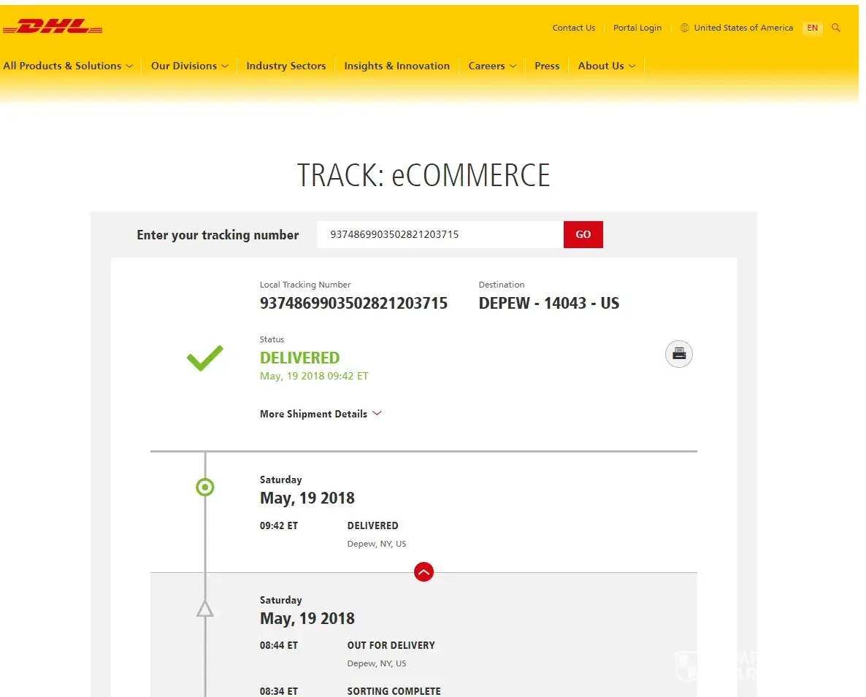Screen dimensions: 866x697
Task: Click 08:34 ET event time
Action: tap(278, 691)
